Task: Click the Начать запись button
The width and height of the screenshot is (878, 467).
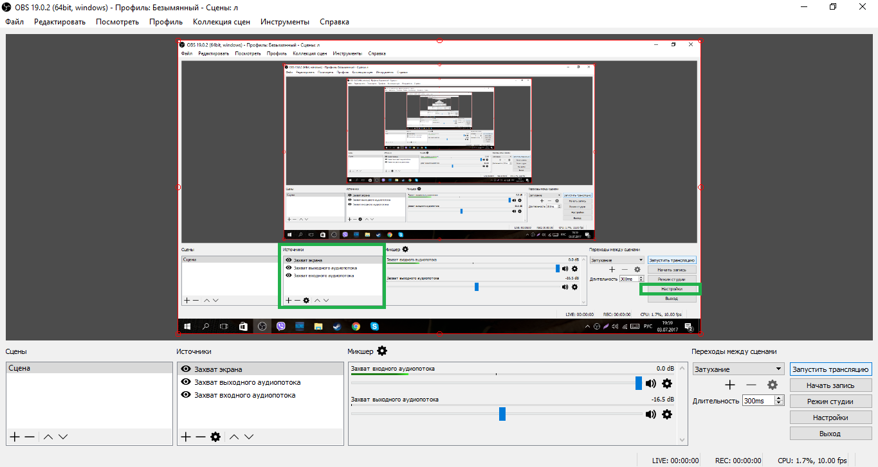Action: coord(830,385)
